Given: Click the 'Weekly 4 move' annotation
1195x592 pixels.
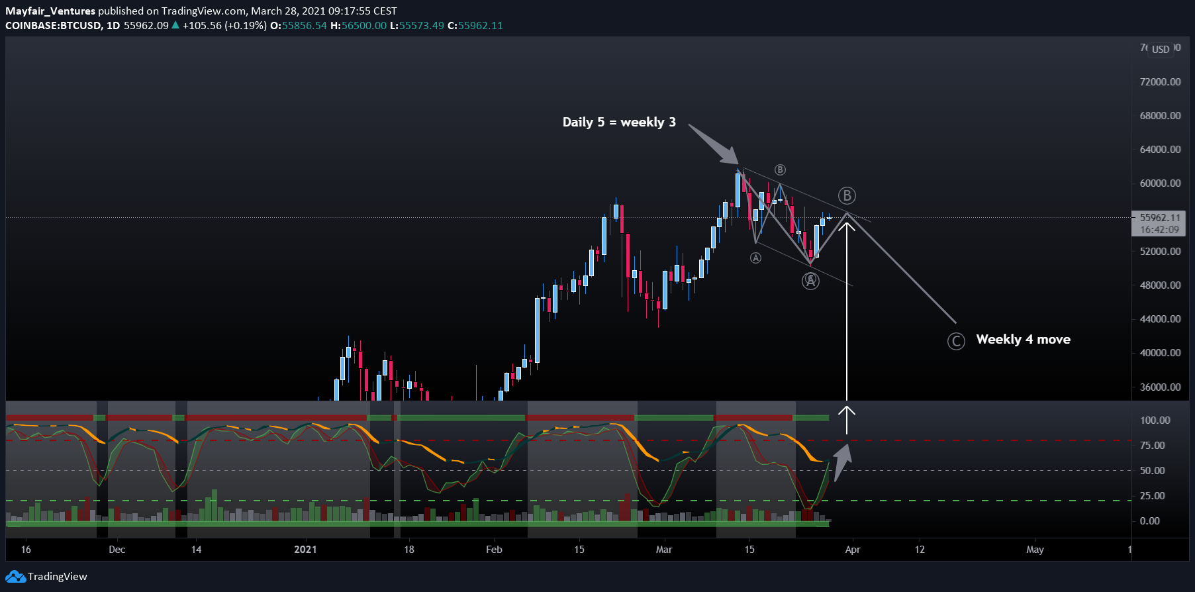Looking at the screenshot, I should coord(1023,339).
